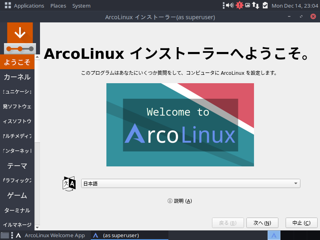Maximize the installer window
The height and width of the screenshot is (240, 320).
[301, 16]
